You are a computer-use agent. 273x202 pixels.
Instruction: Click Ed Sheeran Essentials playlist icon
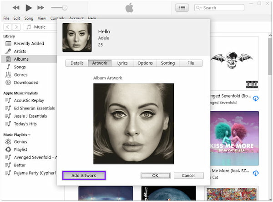pyautogui.click(x=8, y=108)
